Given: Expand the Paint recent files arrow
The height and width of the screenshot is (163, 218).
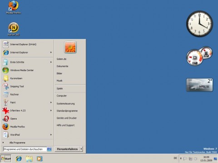Looking at the screenshot, I should click(x=51, y=102).
